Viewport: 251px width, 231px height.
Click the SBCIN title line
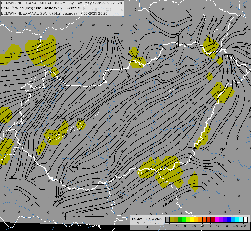click(x=54, y=13)
